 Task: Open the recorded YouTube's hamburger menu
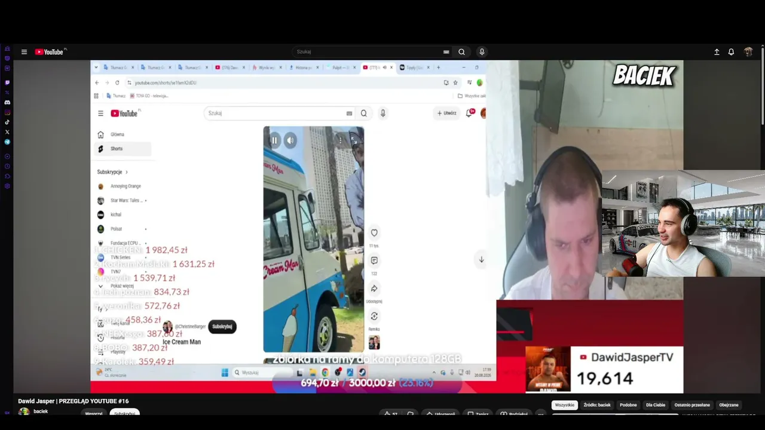100,113
